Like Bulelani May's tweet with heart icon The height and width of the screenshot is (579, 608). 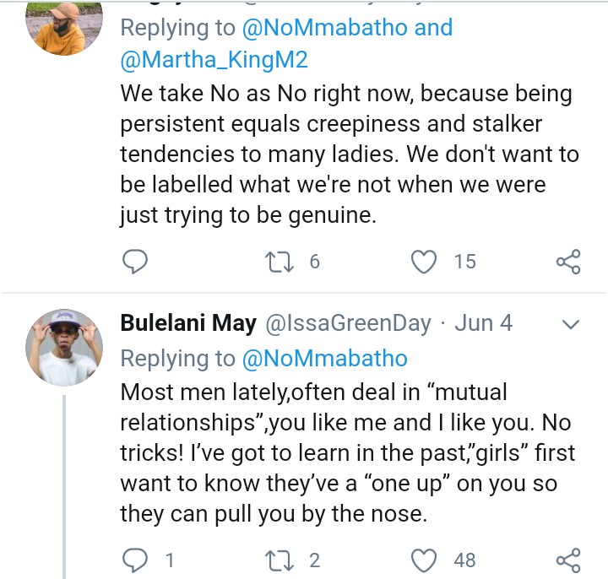click(x=423, y=559)
